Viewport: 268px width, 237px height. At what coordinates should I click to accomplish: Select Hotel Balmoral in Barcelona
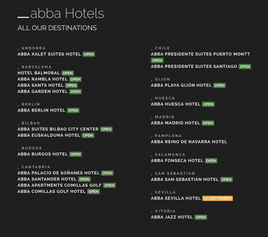pyautogui.click(x=39, y=73)
